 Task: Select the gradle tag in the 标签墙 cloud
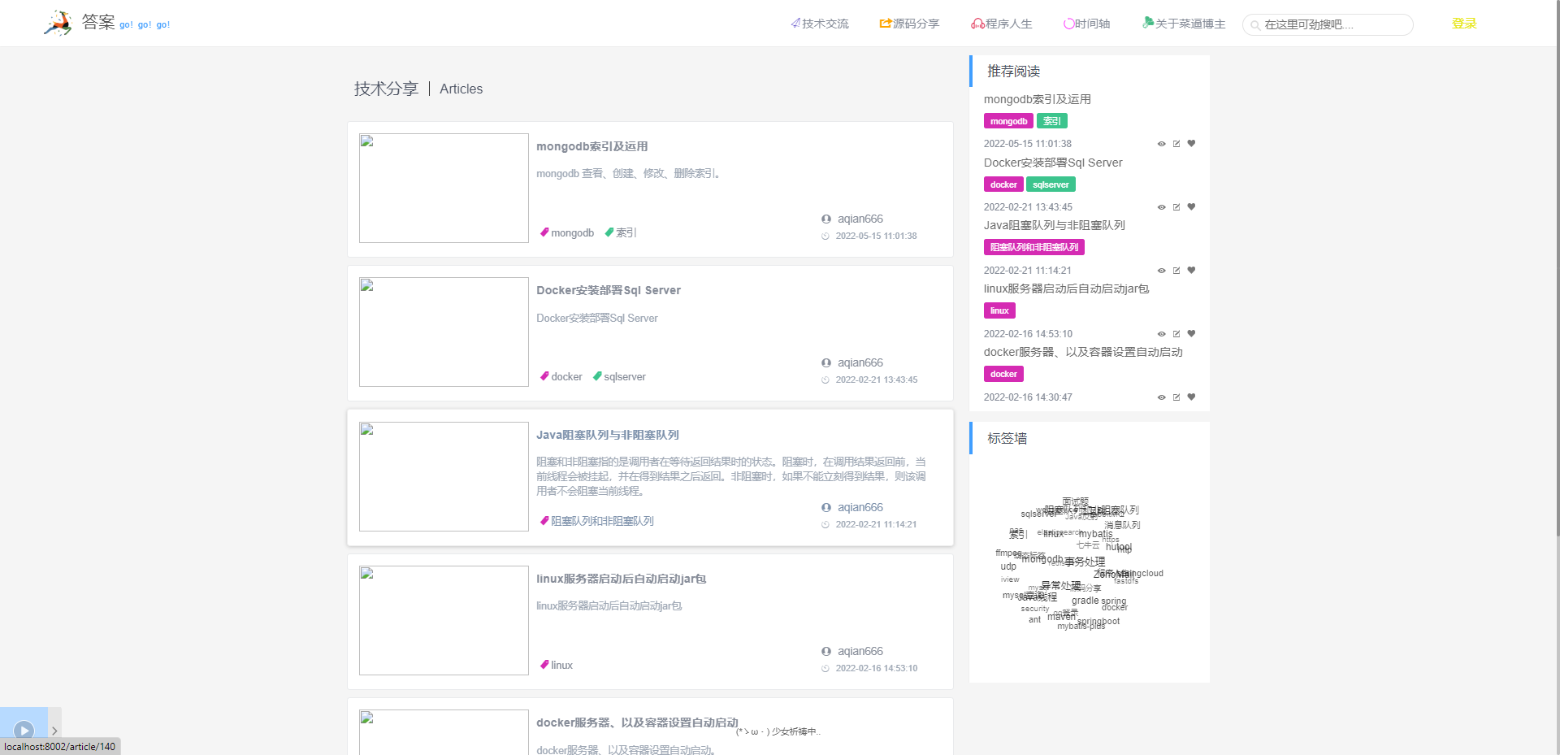1085,601
